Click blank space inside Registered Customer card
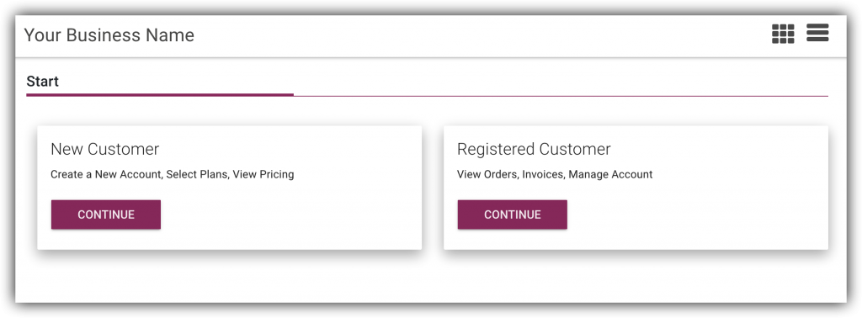862x318 pixels. click(x=715, y=215)
